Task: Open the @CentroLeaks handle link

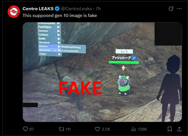Action: coord(76,9)
